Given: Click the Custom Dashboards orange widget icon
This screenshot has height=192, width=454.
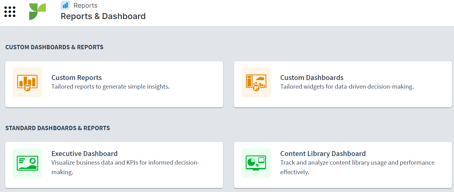Looking at the screenshot, I should pos(256,82).
